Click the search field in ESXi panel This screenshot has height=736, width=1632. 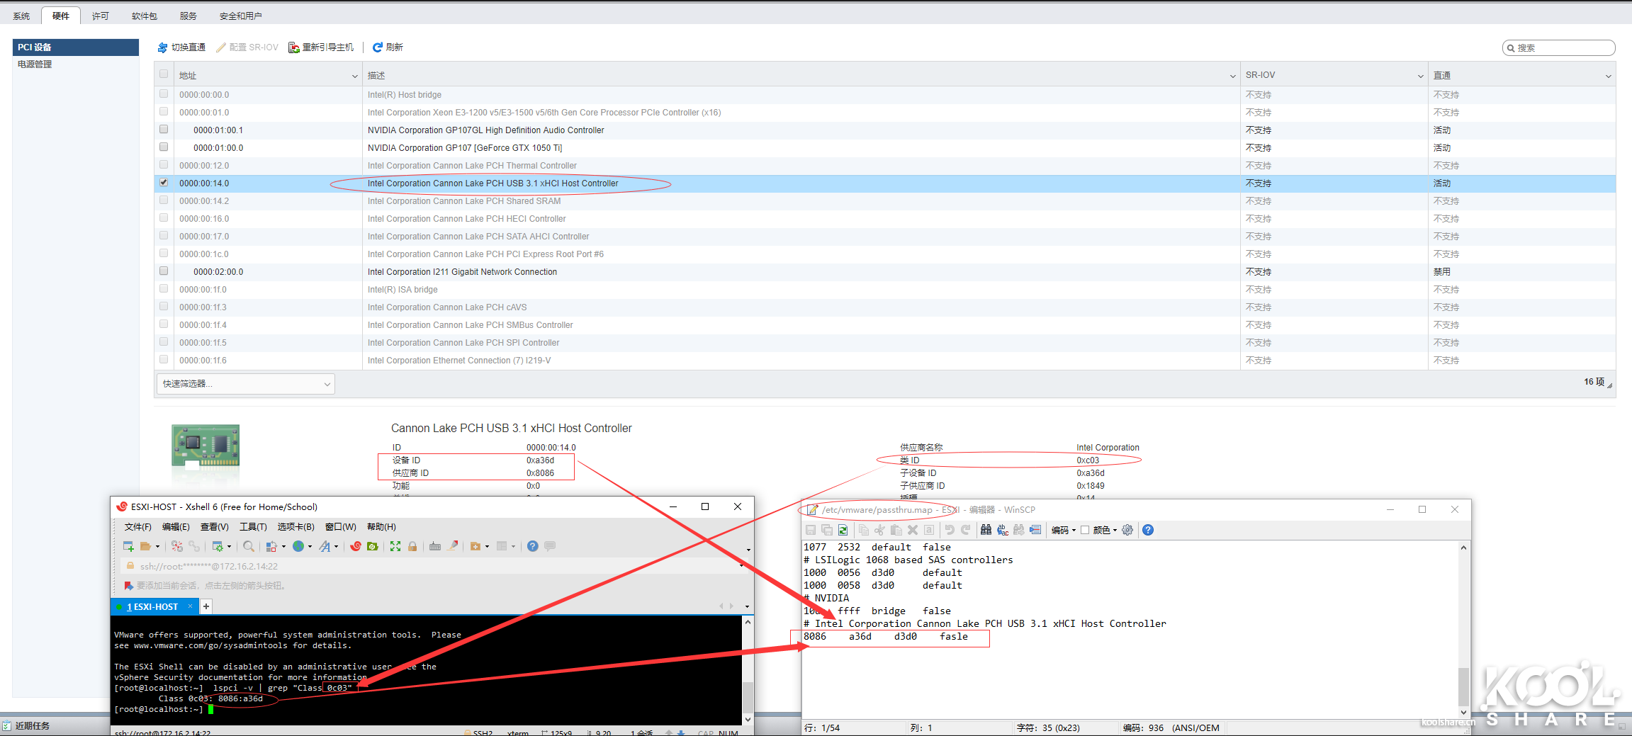1558,48
